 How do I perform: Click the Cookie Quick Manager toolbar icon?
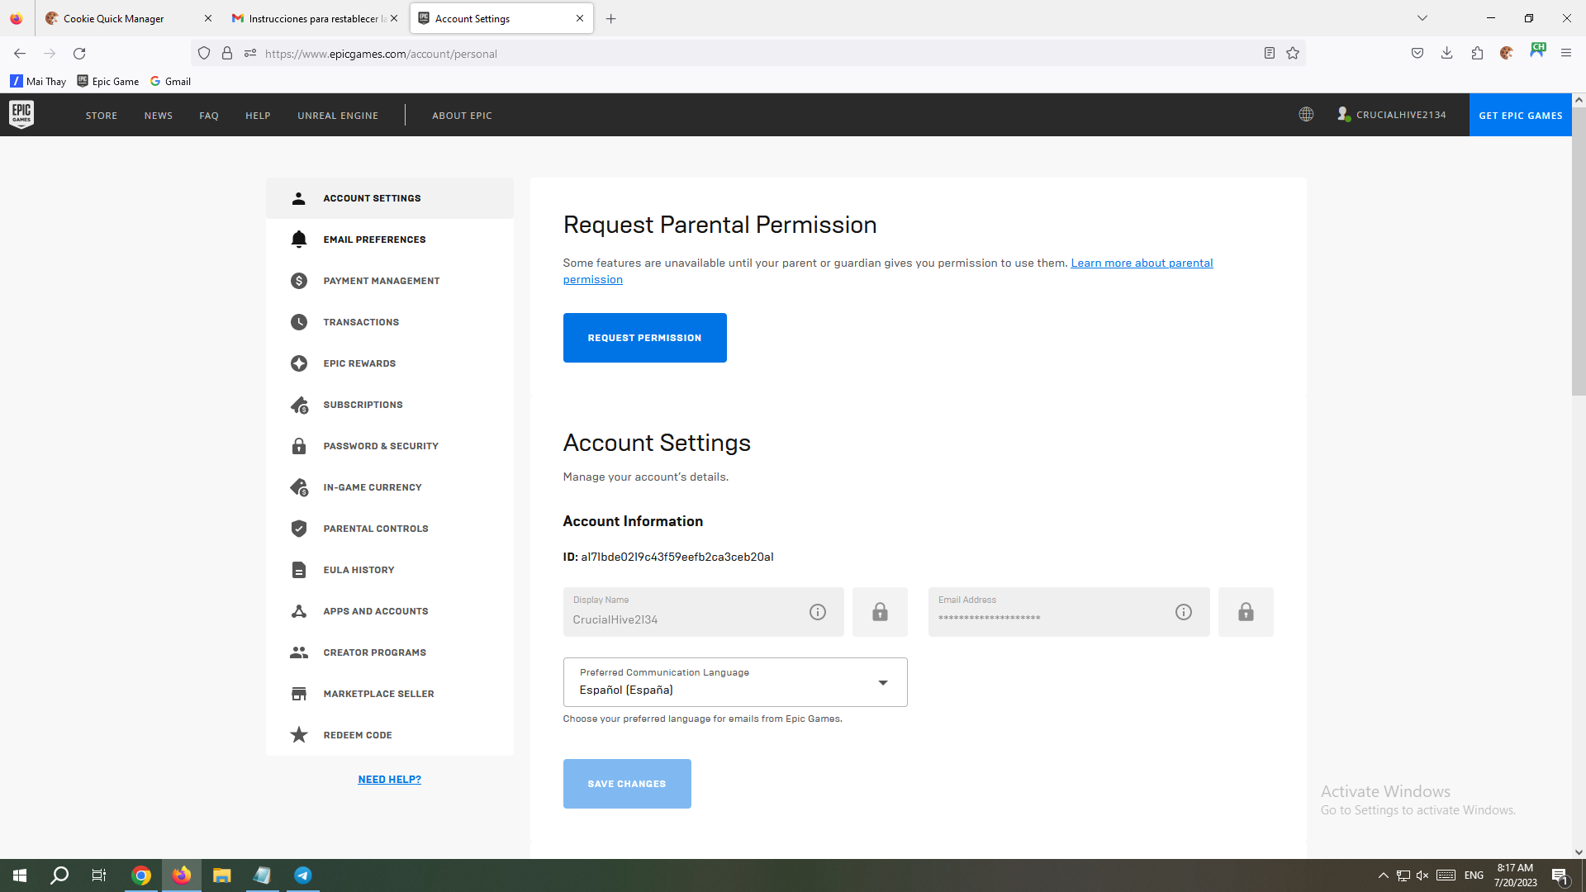tap(1507, 54)
